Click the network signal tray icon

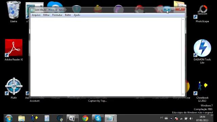181,119
